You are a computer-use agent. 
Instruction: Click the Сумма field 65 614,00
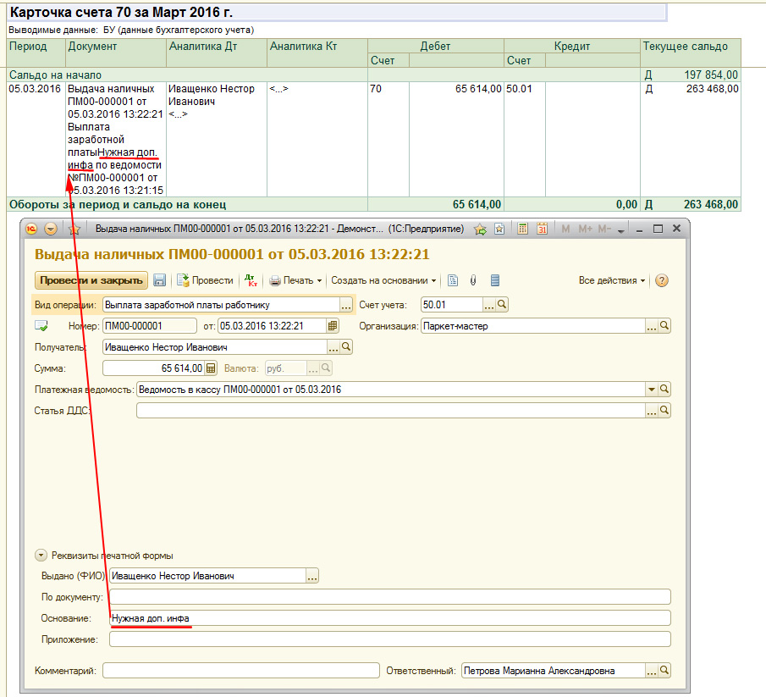154,368
